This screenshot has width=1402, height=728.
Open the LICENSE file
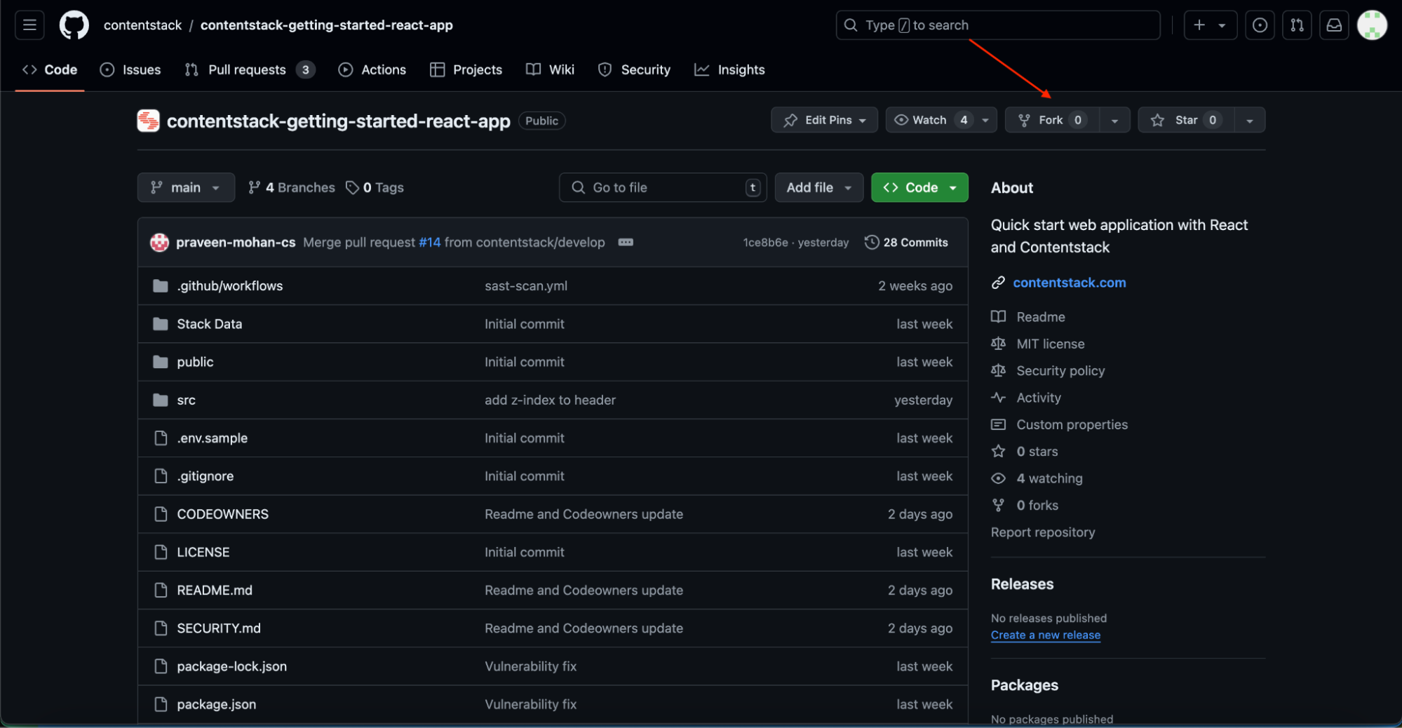(x=203, y=552)
